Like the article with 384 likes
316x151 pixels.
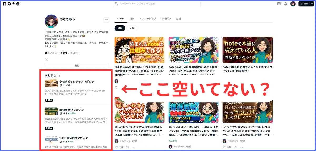point(224,147)
